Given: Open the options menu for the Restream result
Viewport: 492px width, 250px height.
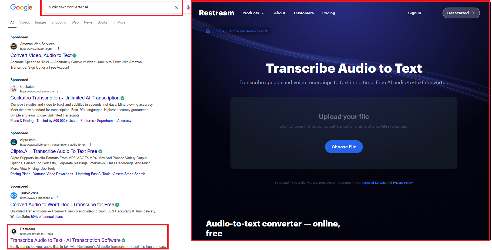Looking at the screenshot, I should [57, 234].
